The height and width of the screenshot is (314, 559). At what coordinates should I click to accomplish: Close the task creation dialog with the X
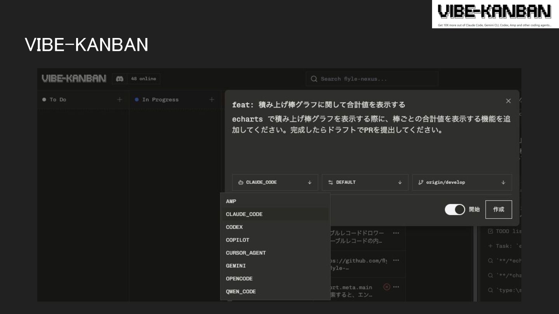(508, 101)
